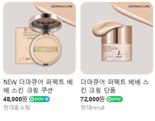Open 더마큐어 퍼펙트 베베 스킨 크림 단품 title
Viewport: 155px width, 121px height.
115,86
